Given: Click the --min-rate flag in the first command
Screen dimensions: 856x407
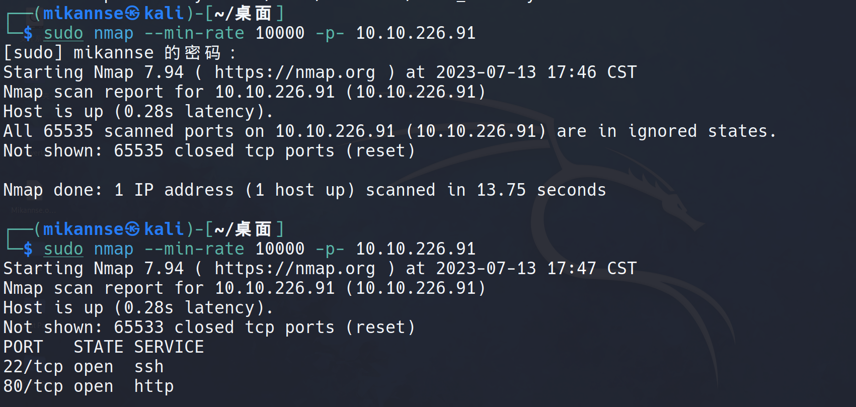Looking at the screenshot, I should tap(194, 33).
